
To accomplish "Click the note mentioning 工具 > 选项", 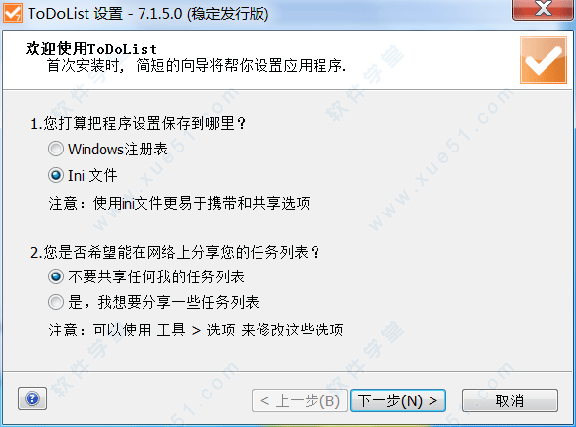I will [196, 330].
